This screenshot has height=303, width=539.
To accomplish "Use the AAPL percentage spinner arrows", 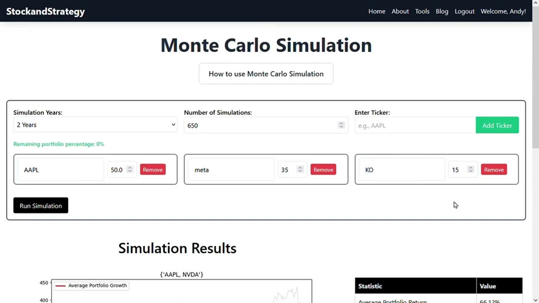I will point(130,169).
